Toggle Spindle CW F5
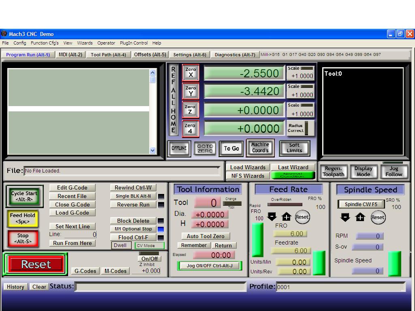 [361, 204]
